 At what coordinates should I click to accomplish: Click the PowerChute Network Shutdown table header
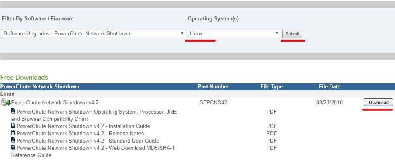tap(40, 86)
